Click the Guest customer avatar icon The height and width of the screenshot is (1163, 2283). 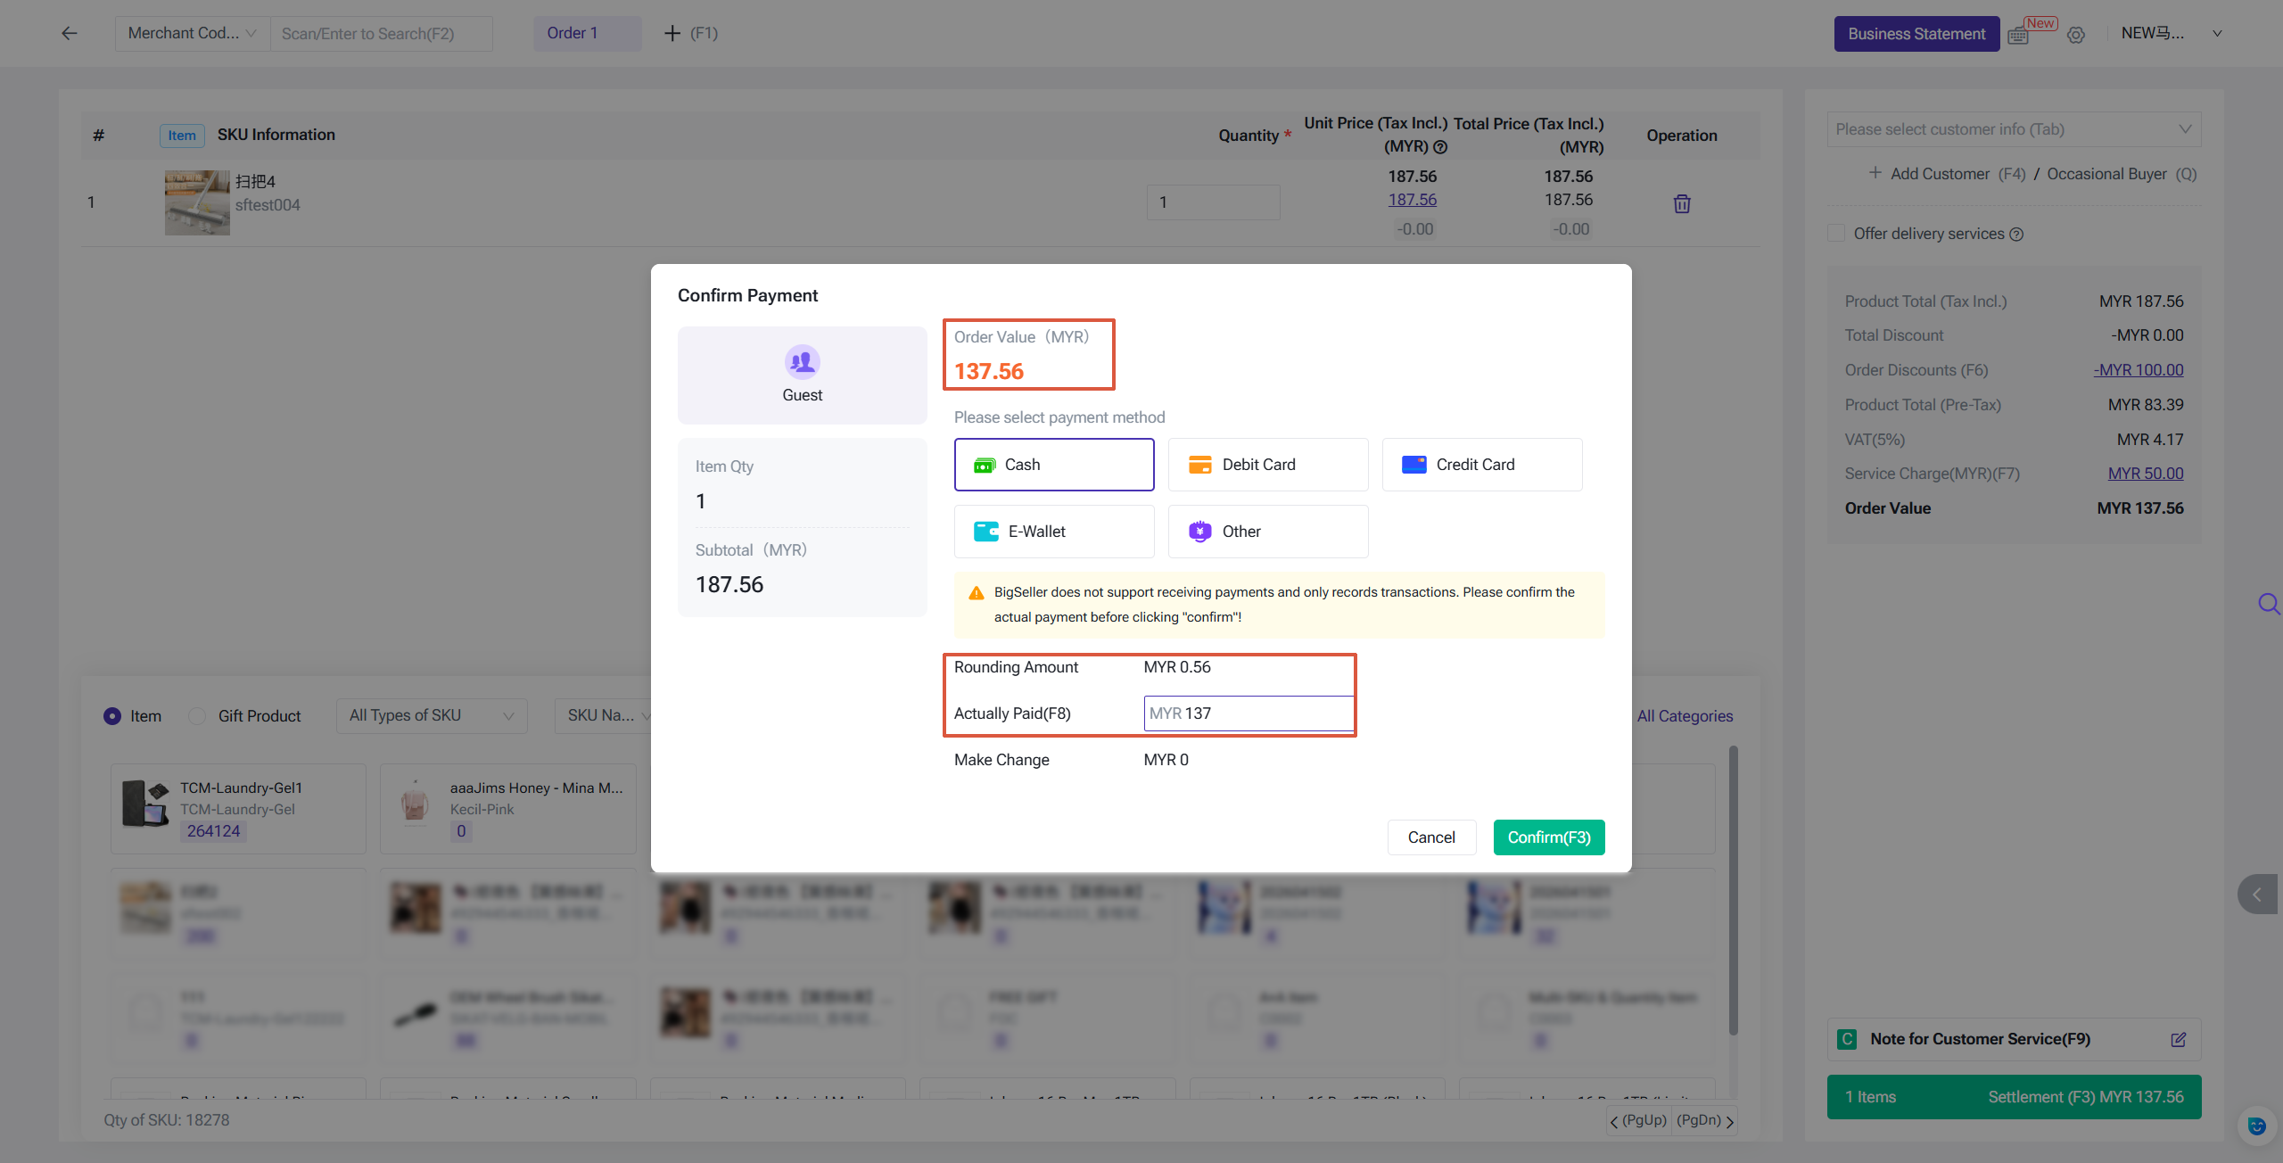tap(802, 361)
